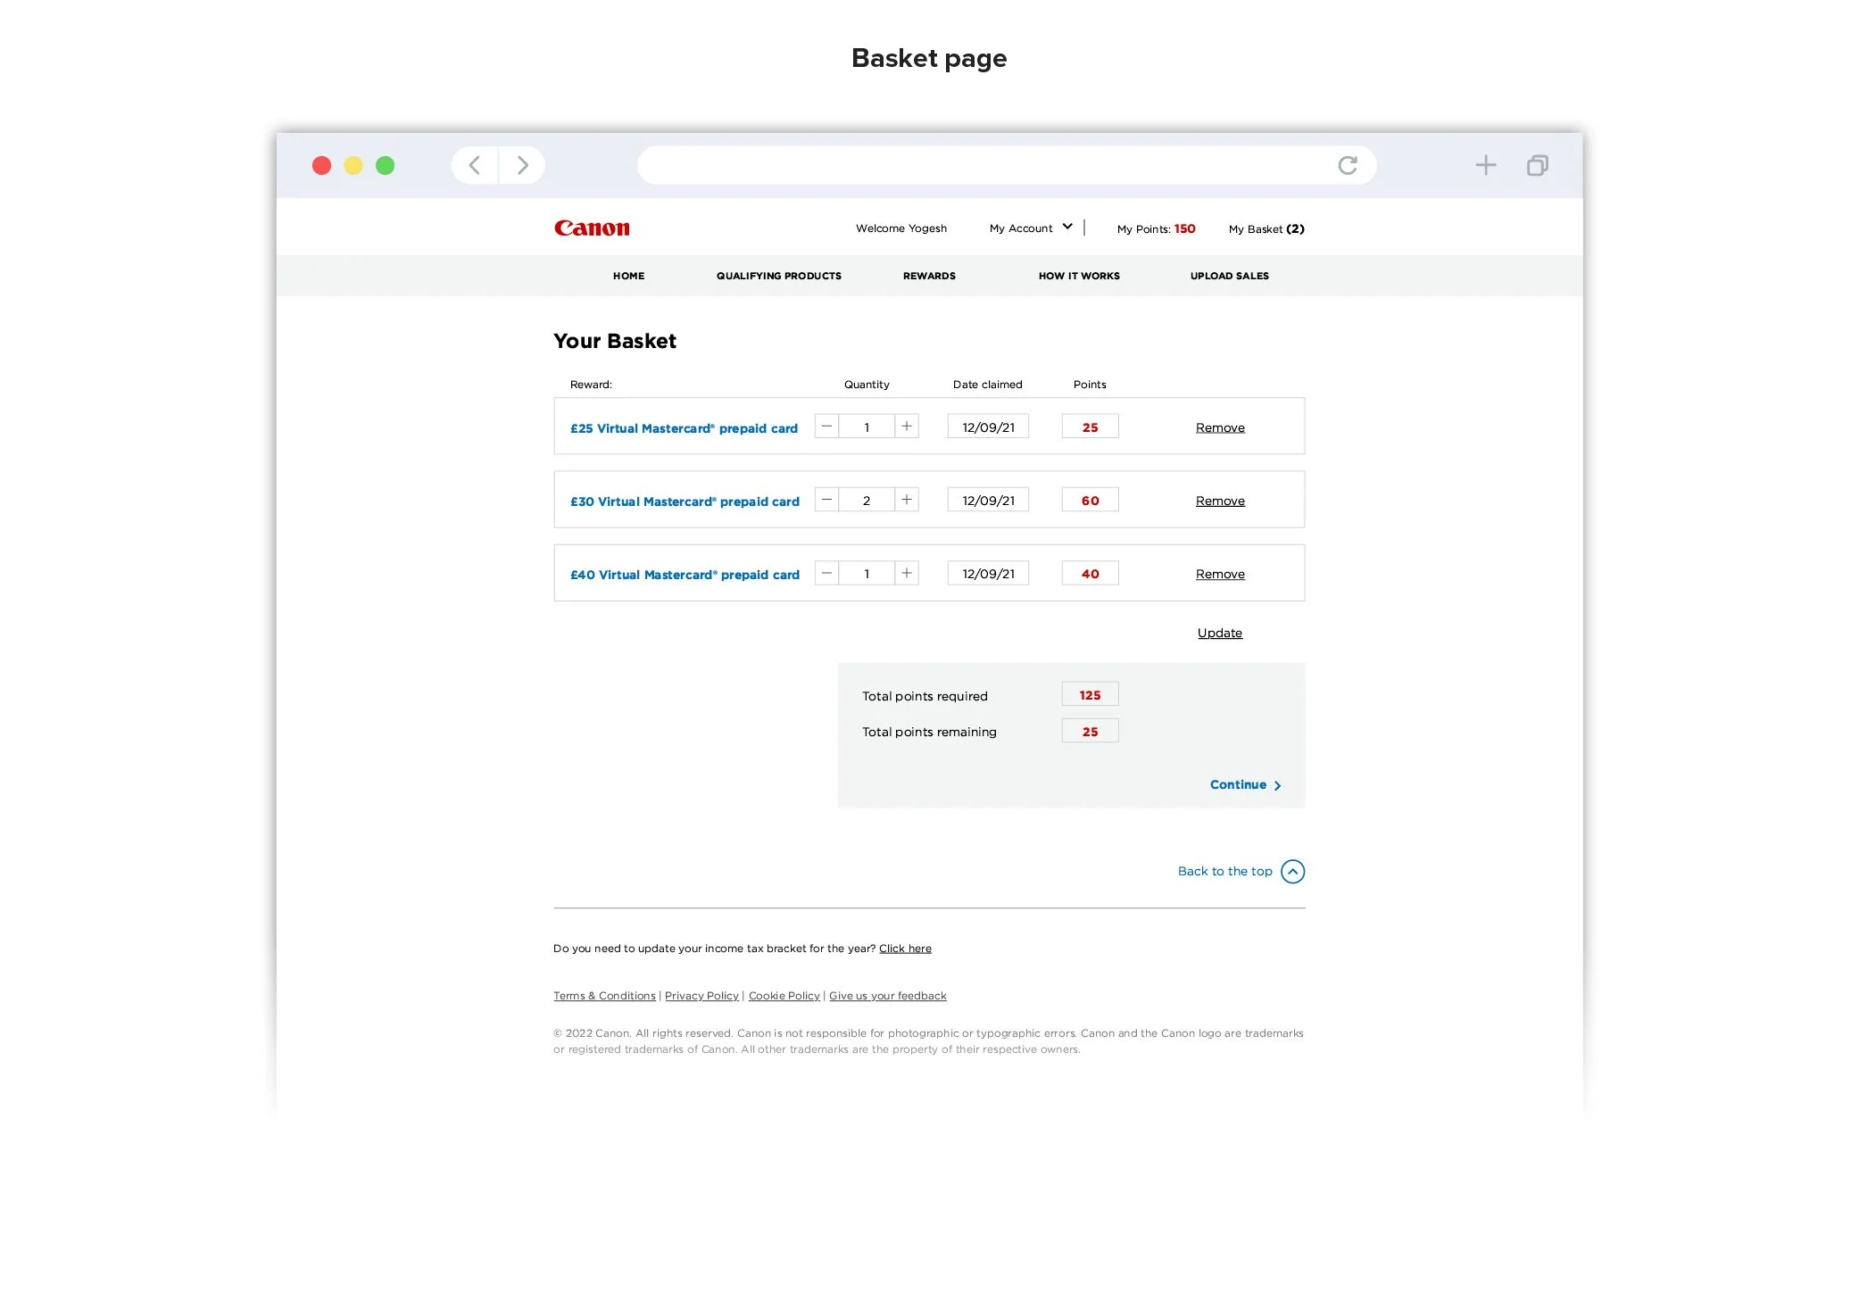
Task: Open My Basket (2) in header
Action: point(1266,229)
